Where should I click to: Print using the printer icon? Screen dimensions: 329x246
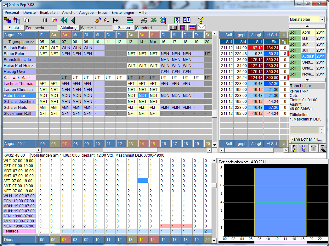tap(144, 20)
